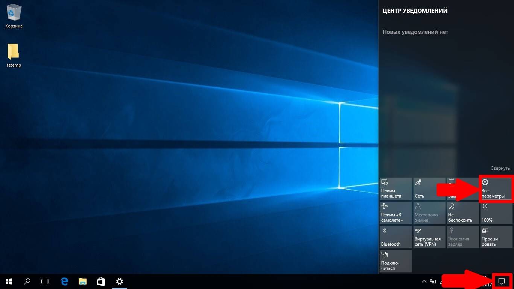Image resolution: width=514 pixels, height=289 pixels.
Task: Toggle Режим планшета tablet mode
Action: (396, 189)
